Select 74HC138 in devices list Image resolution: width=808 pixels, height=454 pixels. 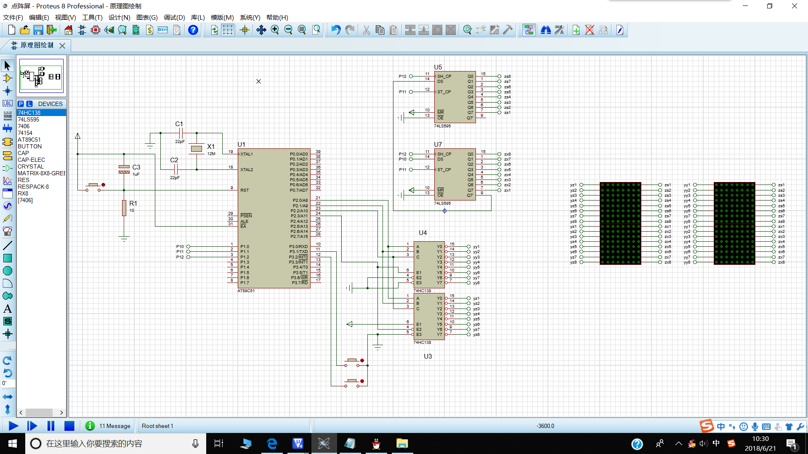click(41, 113)
